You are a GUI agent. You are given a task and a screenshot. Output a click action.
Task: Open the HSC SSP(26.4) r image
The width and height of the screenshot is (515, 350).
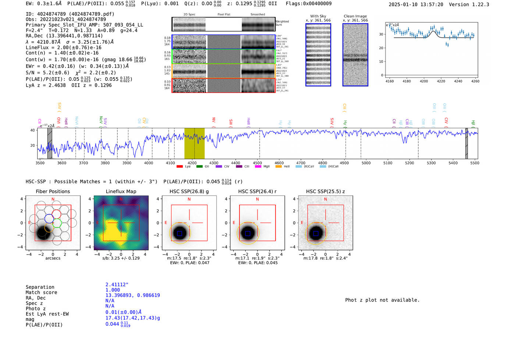point(257,223)
